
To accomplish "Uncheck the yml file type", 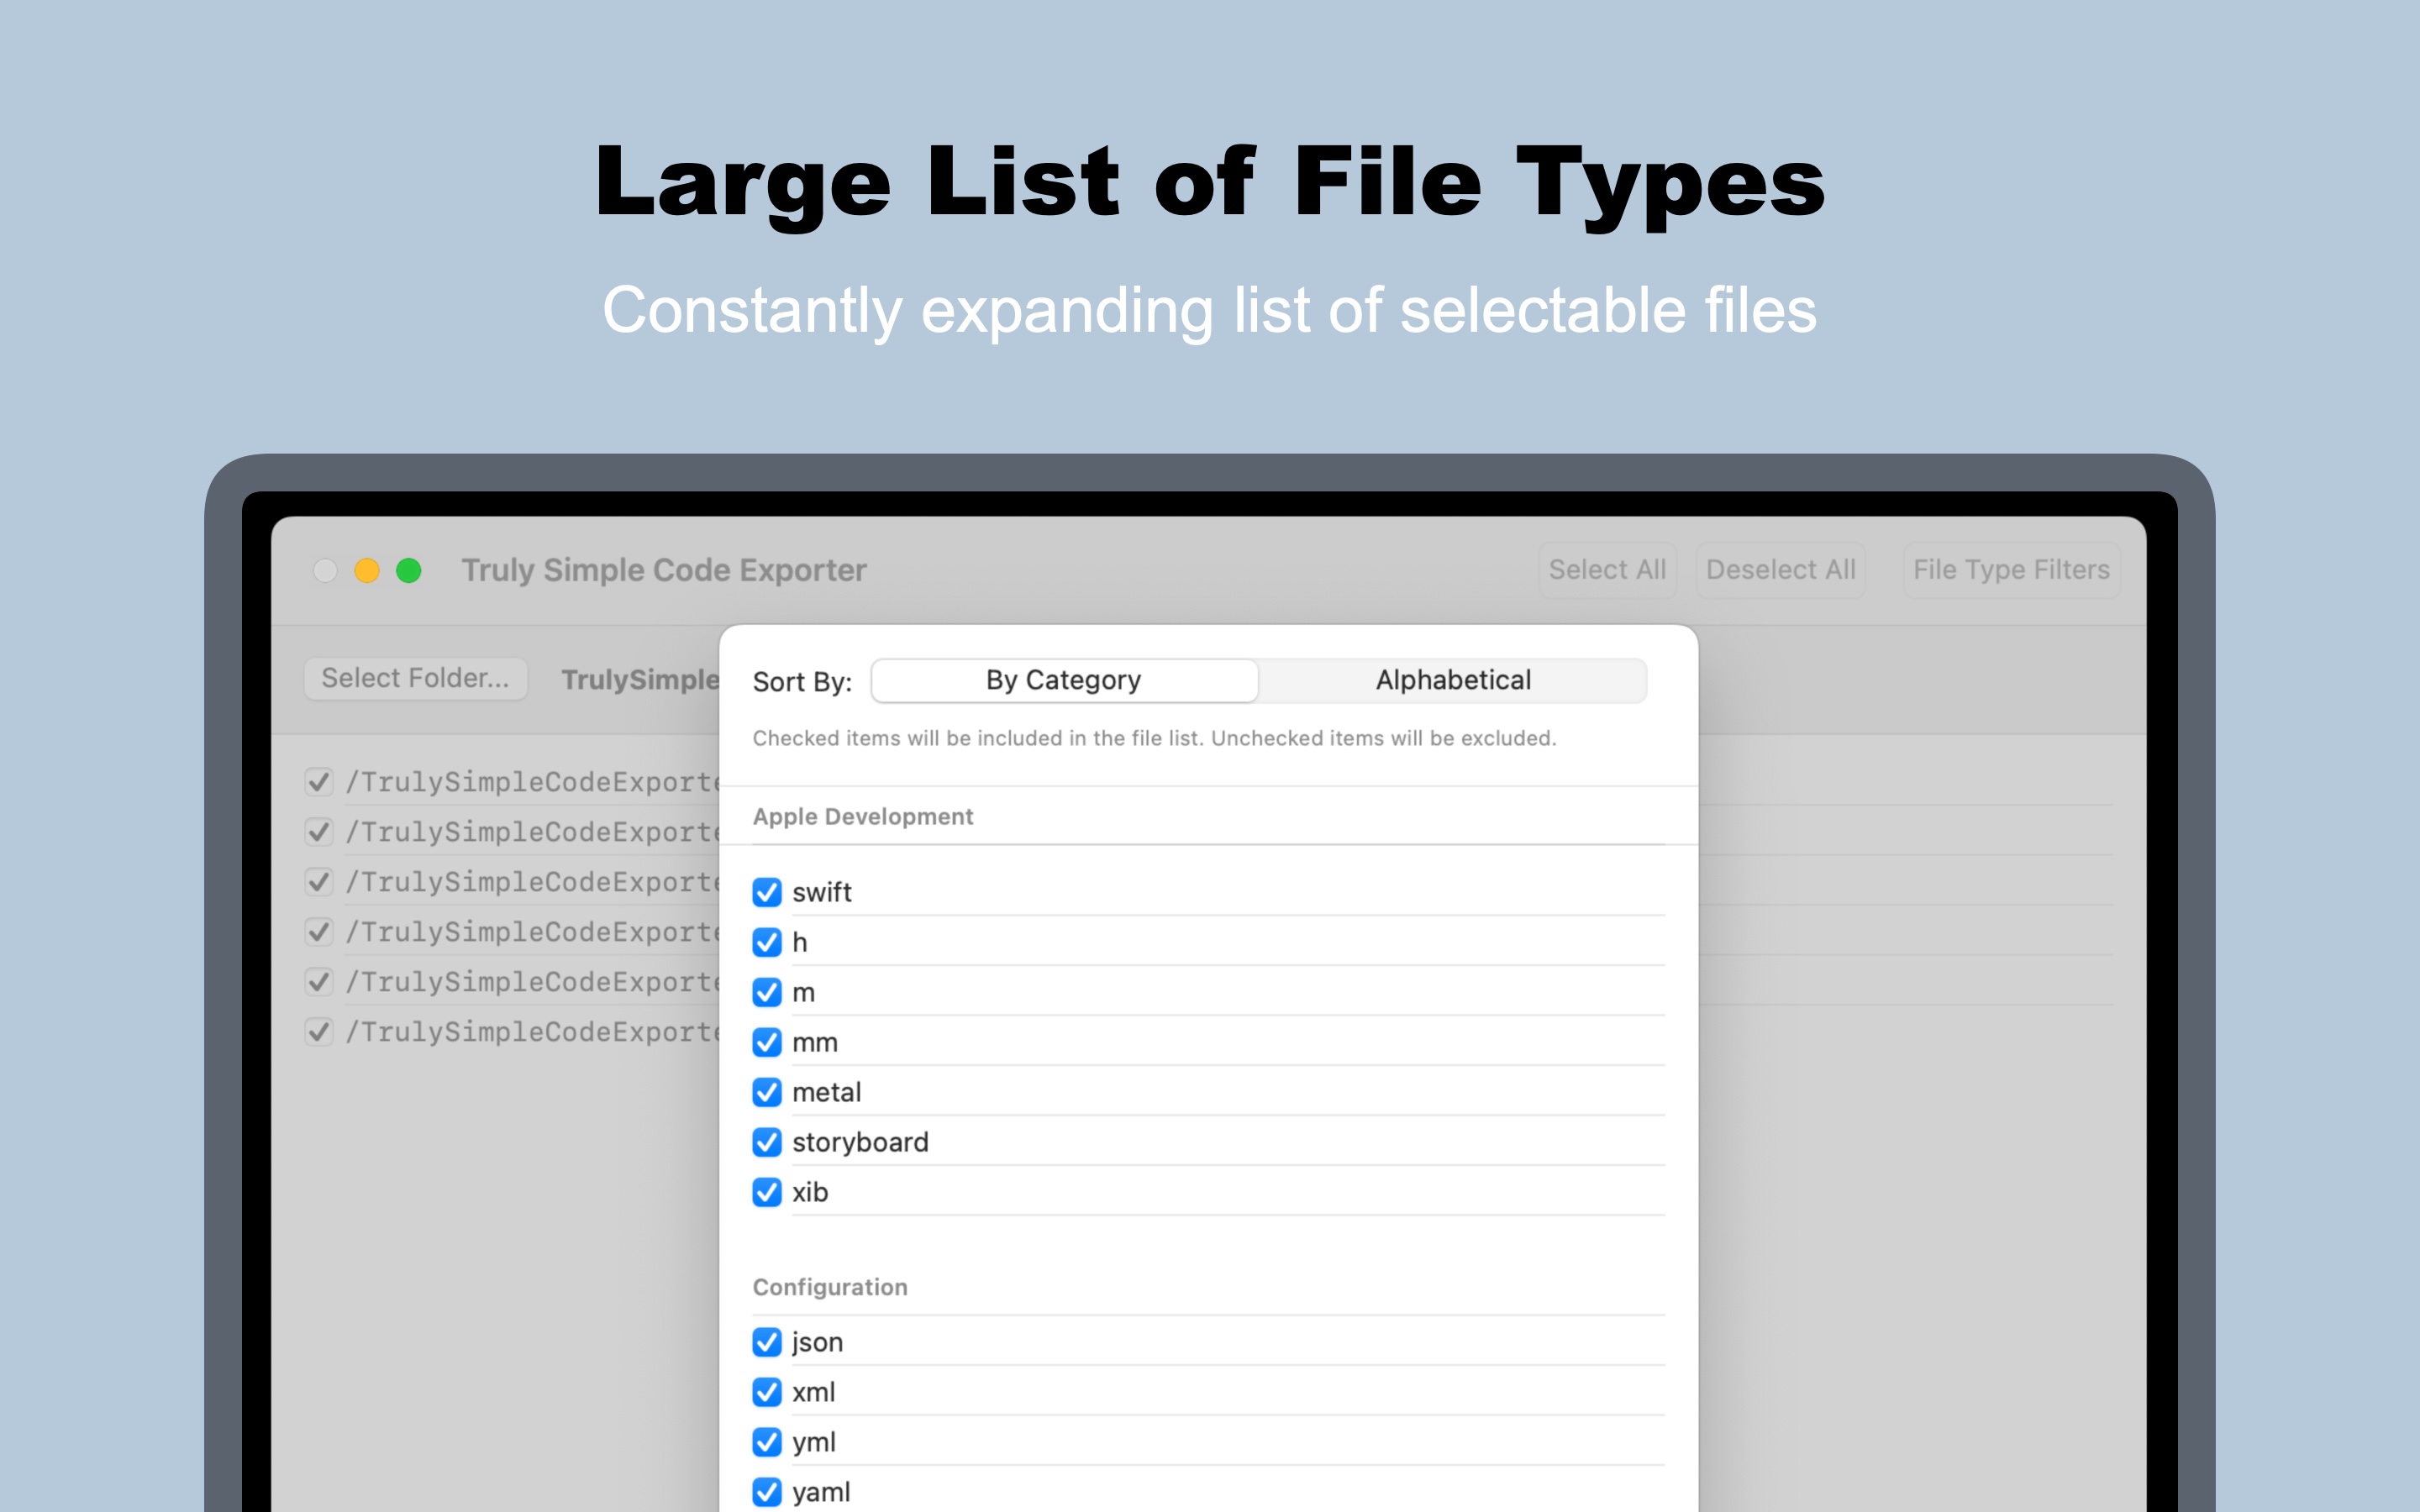I will (766, 1442).
